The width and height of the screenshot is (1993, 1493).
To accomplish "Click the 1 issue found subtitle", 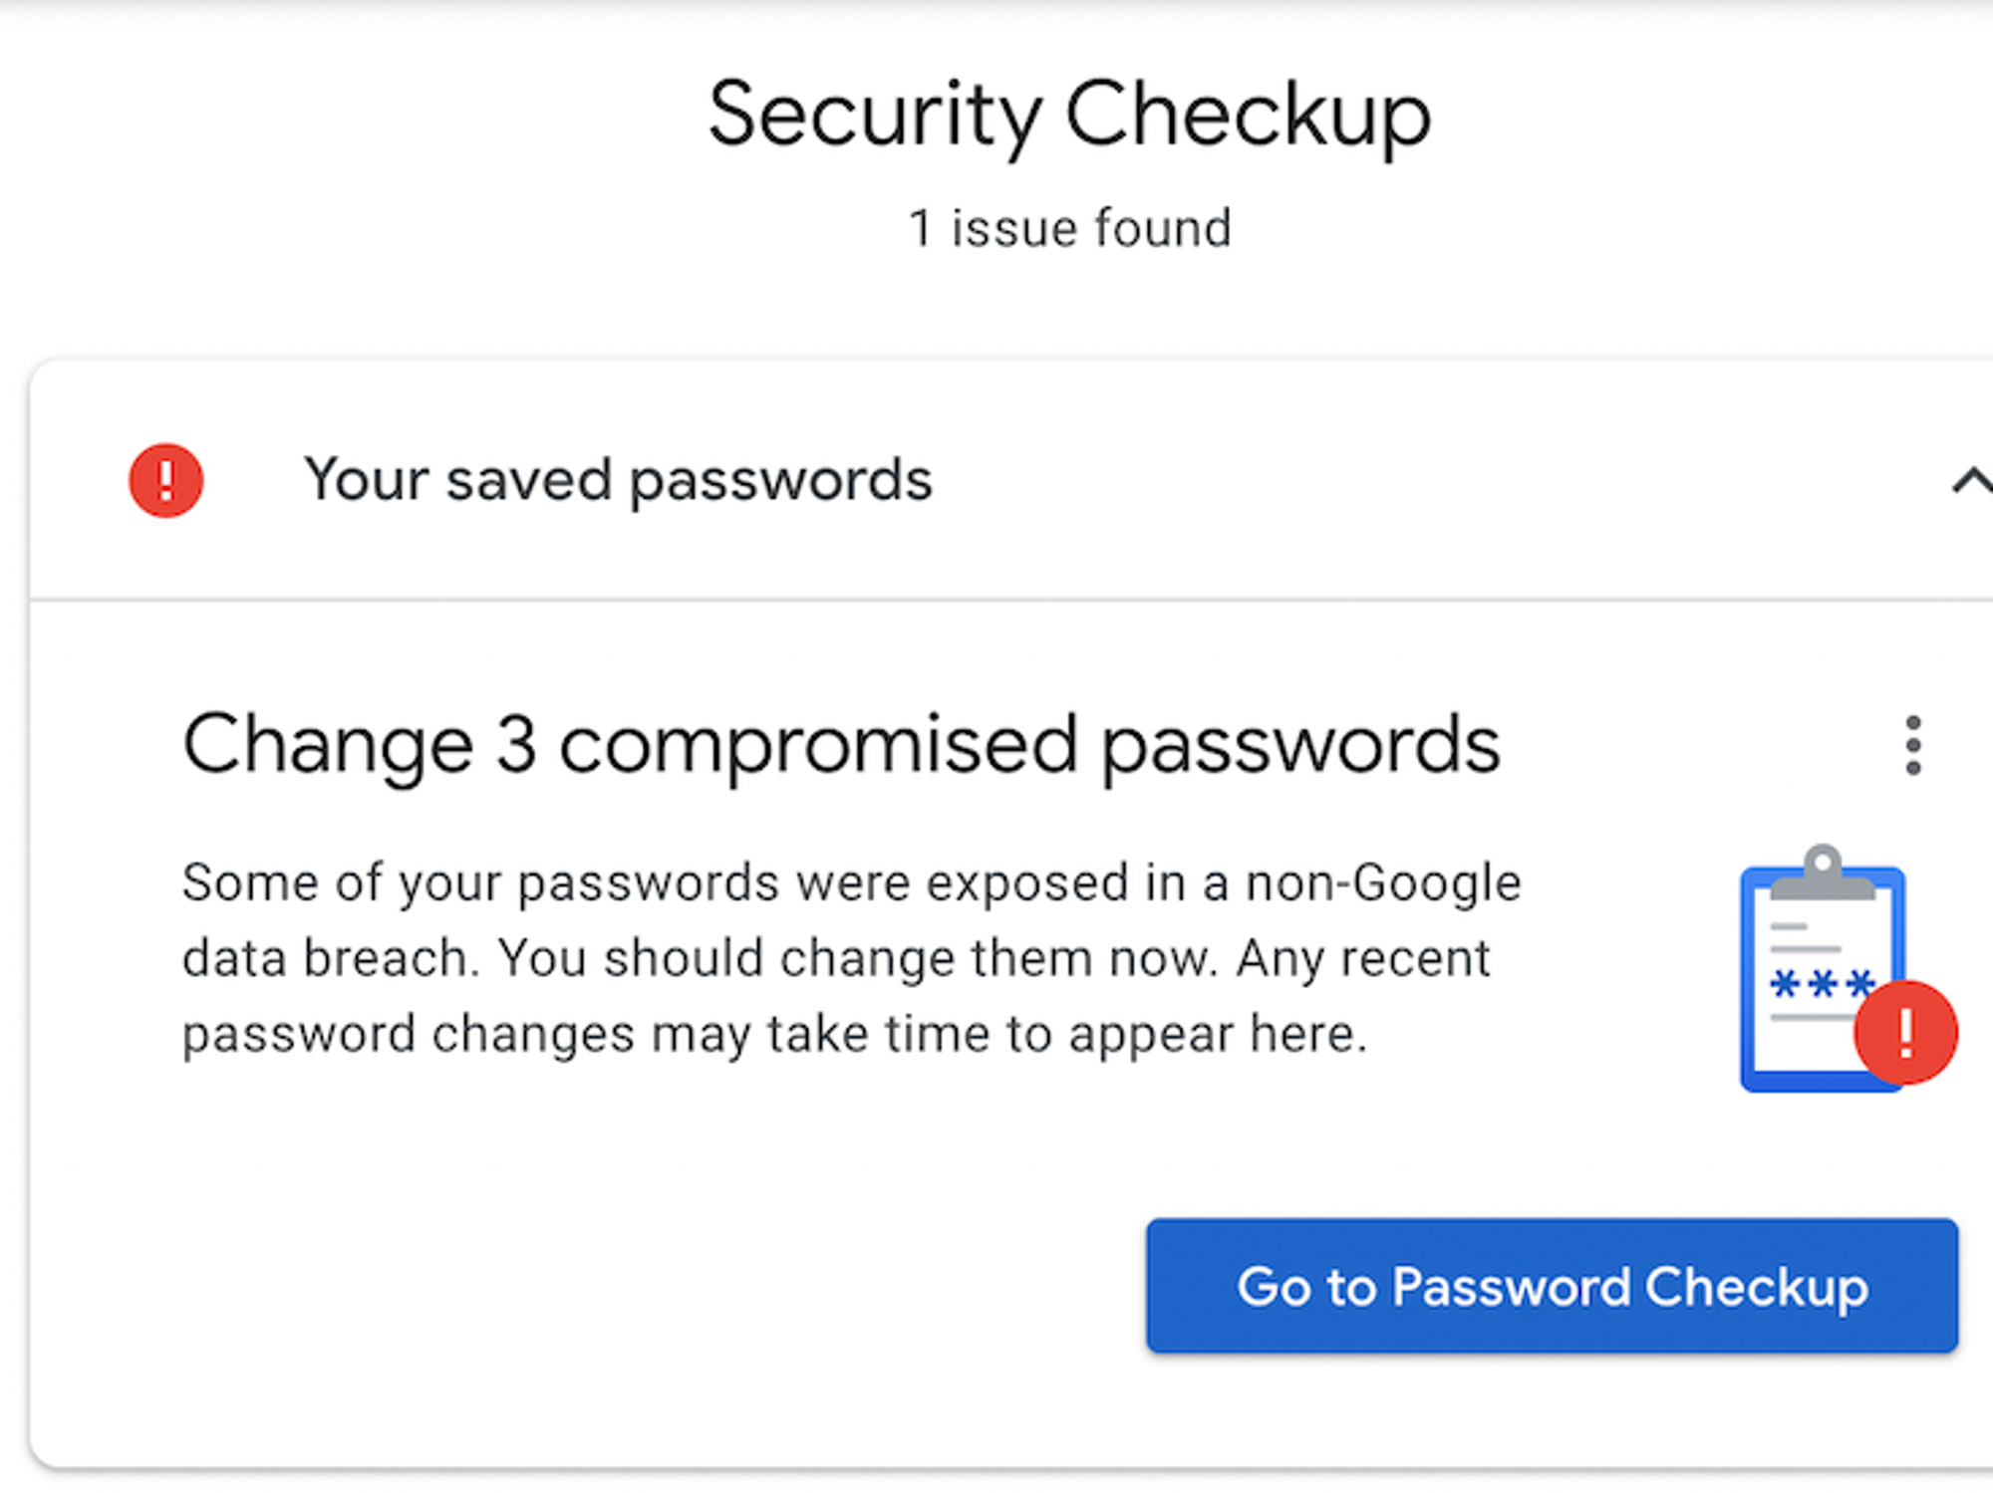I will (x=1069, y=228).
